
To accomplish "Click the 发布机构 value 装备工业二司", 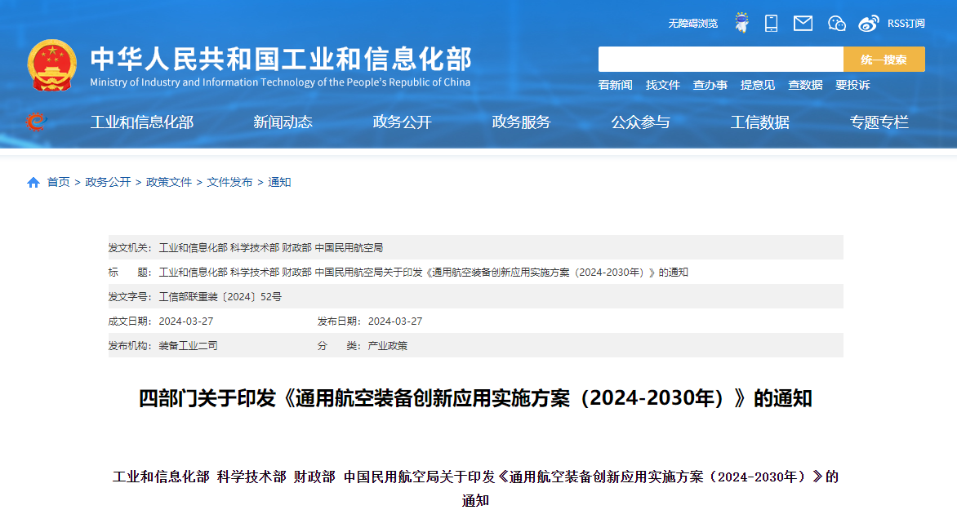I will pos(188,346).
